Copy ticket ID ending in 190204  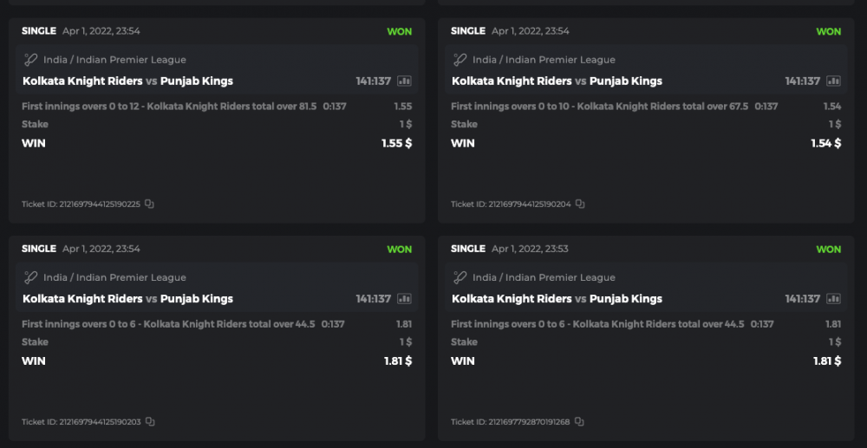point(580,205)
